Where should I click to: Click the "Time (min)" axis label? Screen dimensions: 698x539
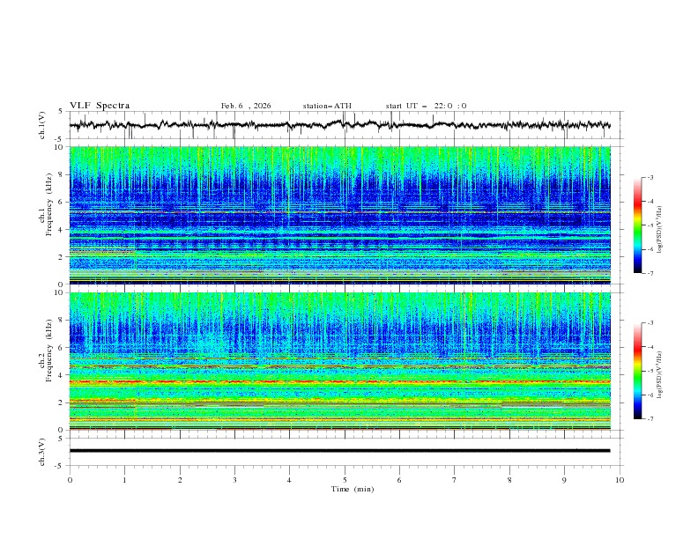[x=353, y=489]
